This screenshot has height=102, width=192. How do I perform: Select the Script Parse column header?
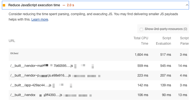[184, 41]
